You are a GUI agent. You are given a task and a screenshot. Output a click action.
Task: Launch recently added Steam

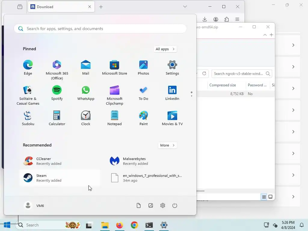tap(60, 178)
